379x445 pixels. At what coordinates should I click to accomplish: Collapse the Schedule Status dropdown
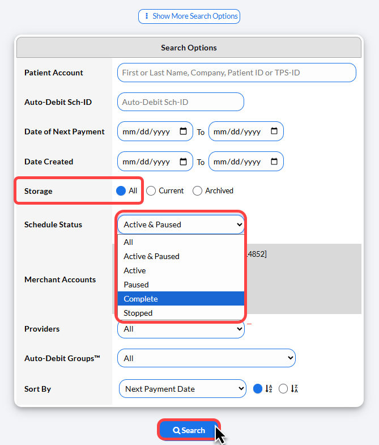[181, 224]
